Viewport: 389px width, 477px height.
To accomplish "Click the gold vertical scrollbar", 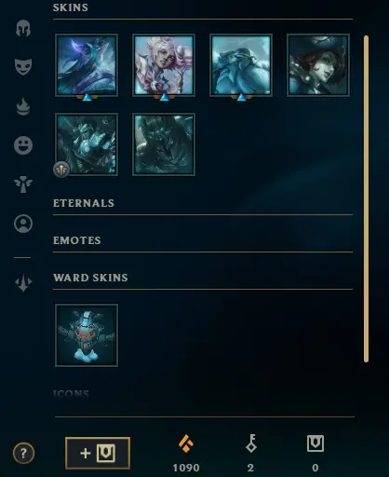I will click(366, 198).
